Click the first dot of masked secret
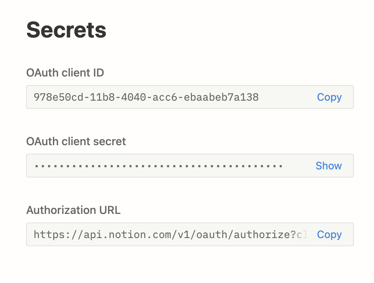The height and width of the screenshot is (283, 374). [x=36, y=166]
